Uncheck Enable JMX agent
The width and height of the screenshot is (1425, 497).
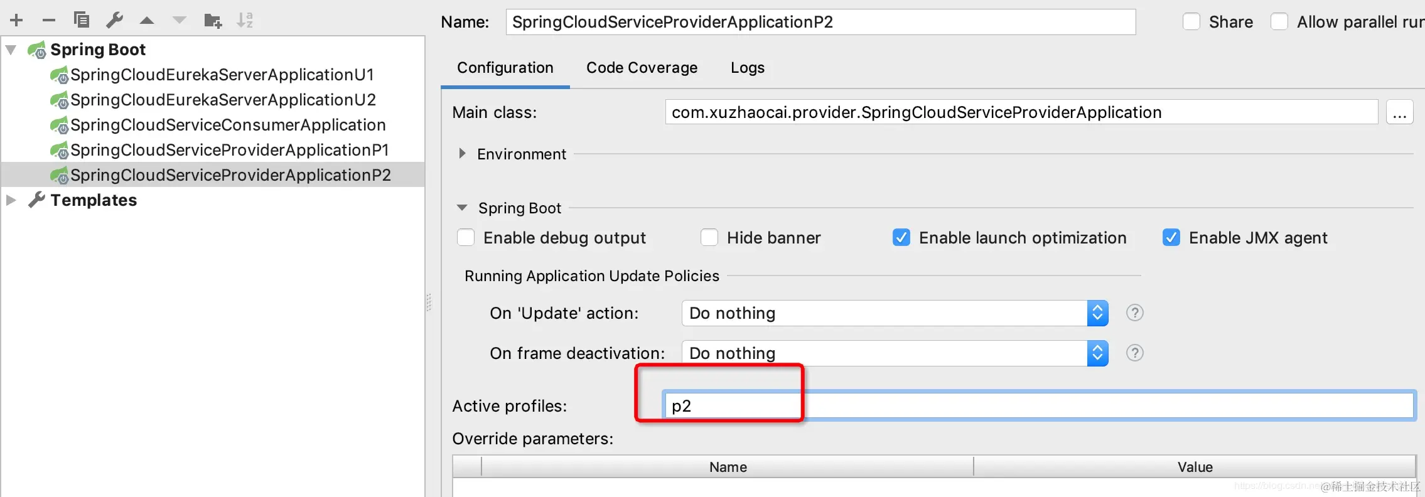pyautogui.click(x=1171, y=238)
